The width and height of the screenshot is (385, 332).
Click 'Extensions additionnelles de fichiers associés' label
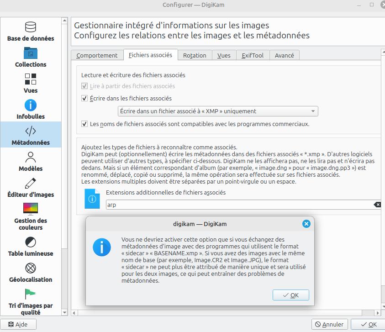click(166, 192)
